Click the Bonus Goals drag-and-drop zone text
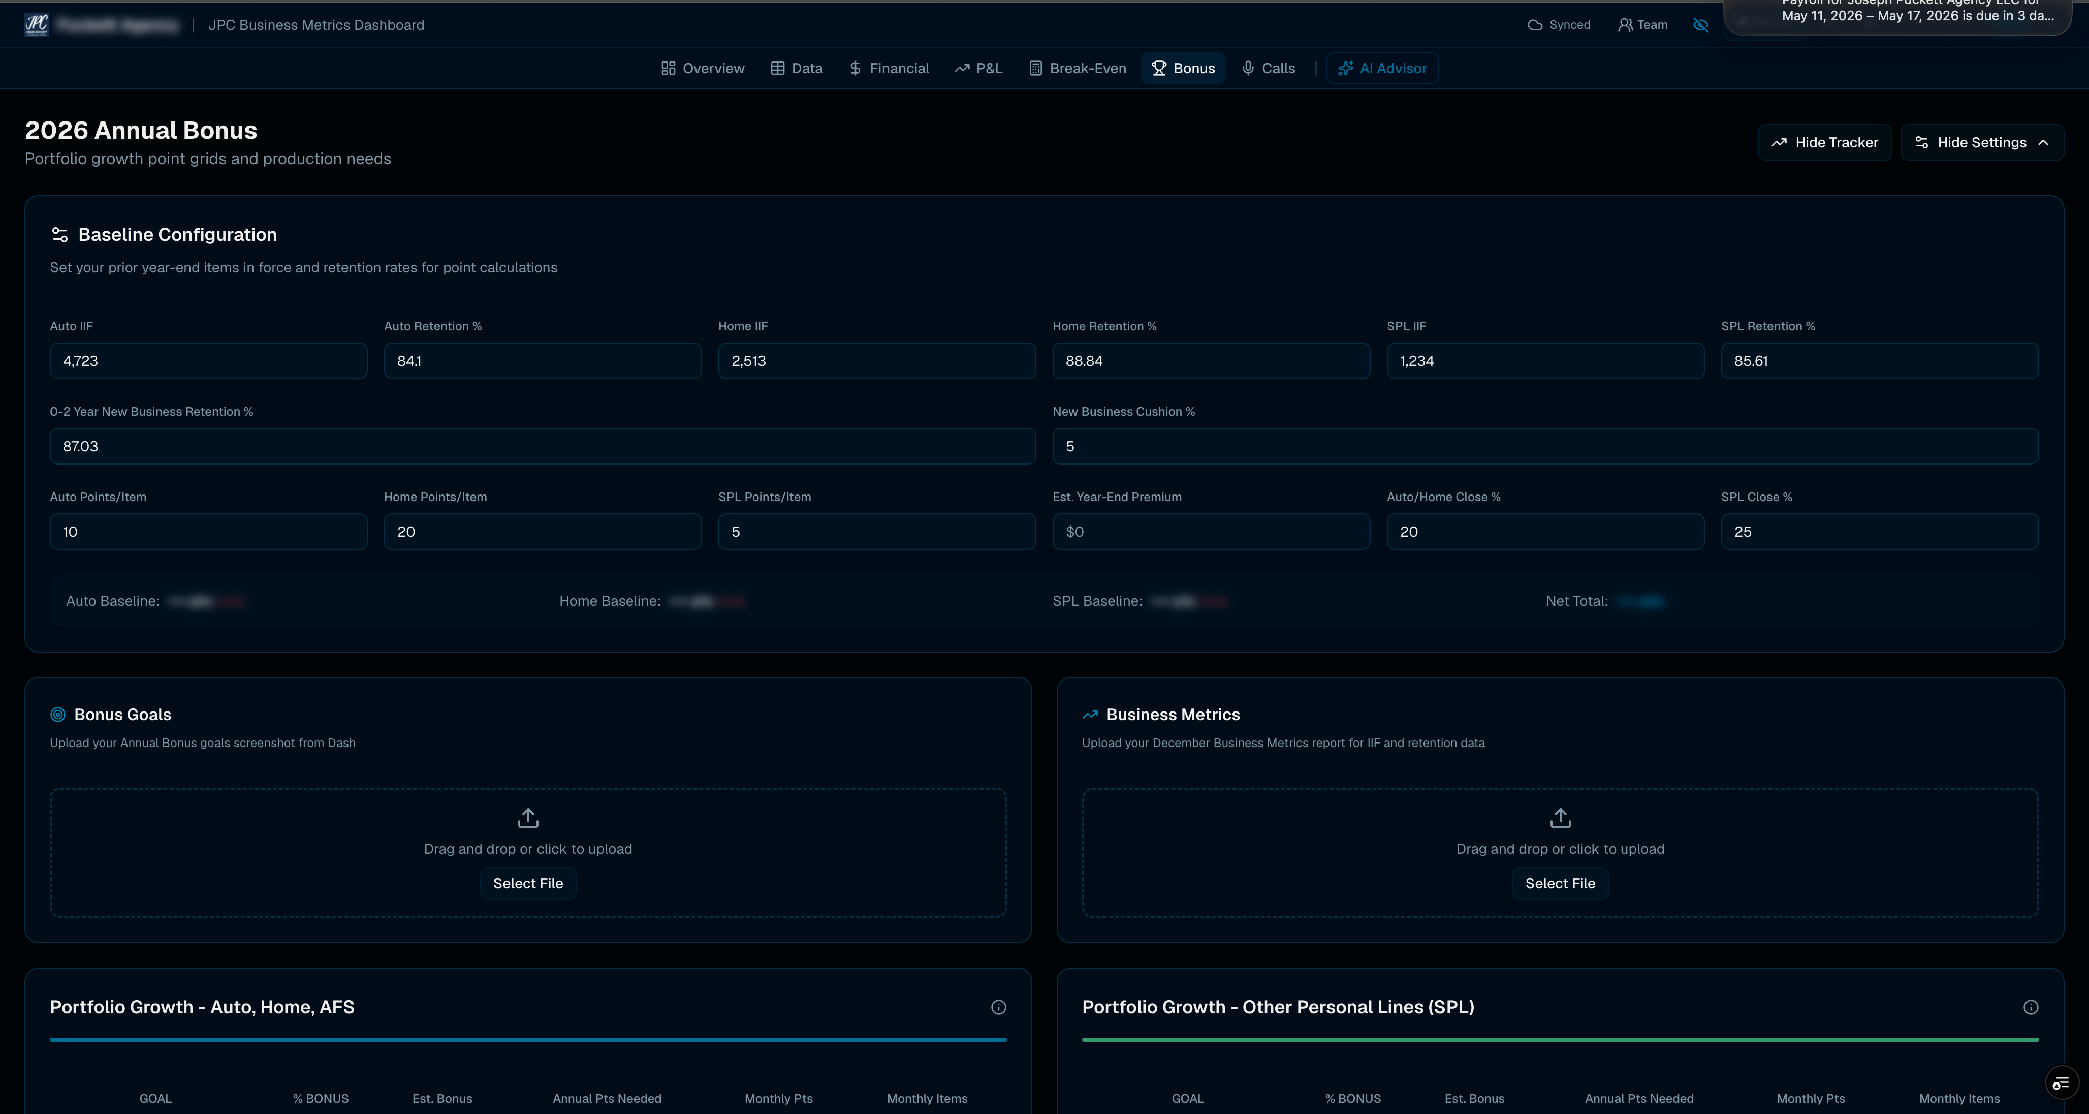Viewport: 2089px width, 1114px height. click(528, 849)
